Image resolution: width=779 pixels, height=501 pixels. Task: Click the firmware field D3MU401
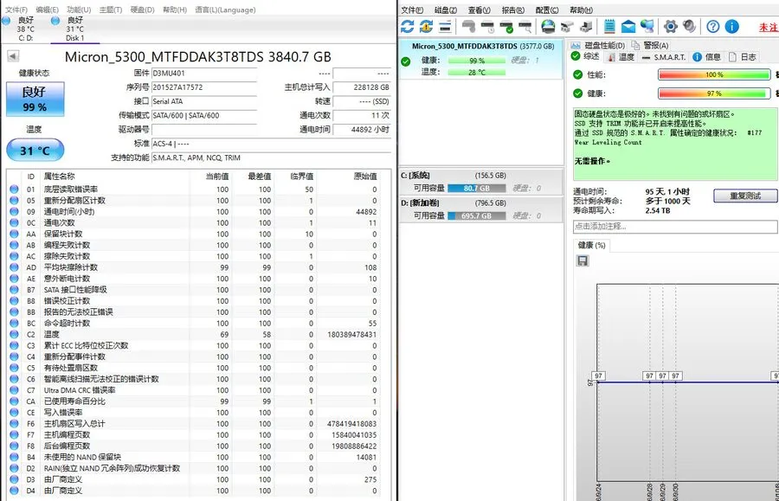coord(203,73)
